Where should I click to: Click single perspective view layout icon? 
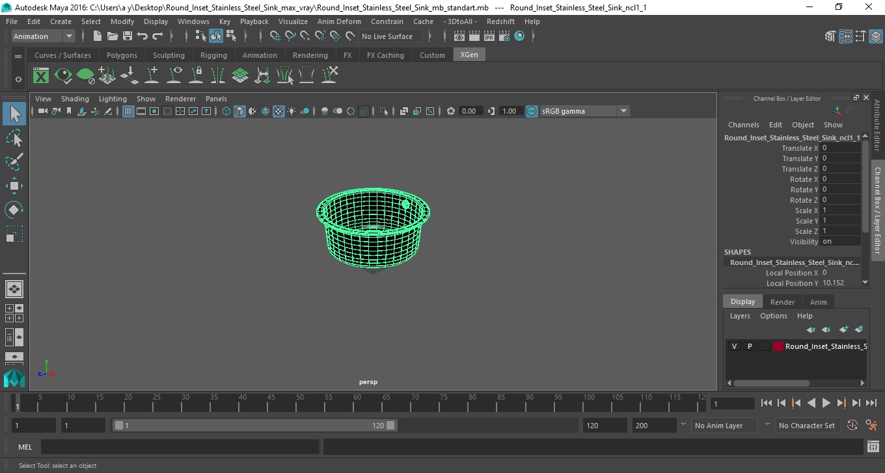tap(14, 288)
